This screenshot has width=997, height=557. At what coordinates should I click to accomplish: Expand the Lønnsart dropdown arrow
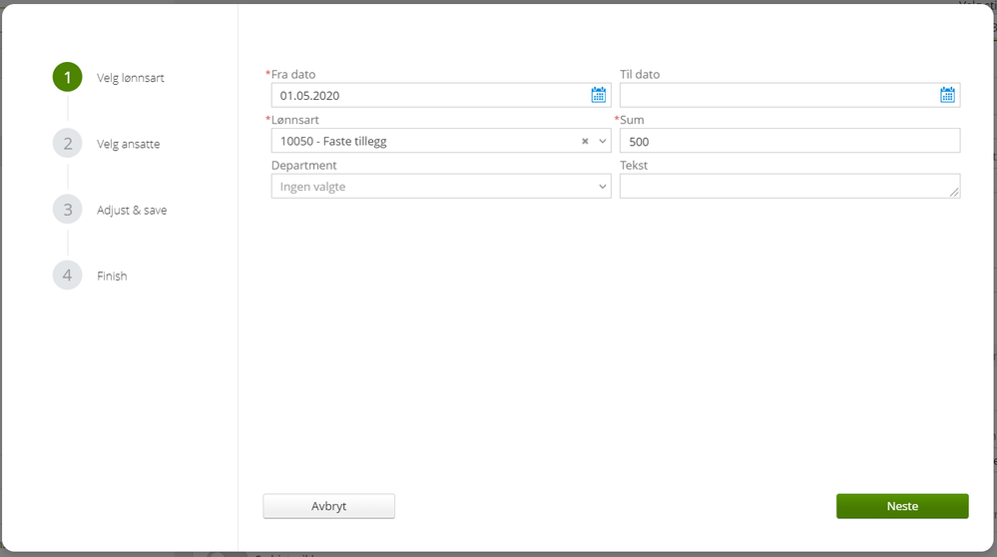(602, 141)
